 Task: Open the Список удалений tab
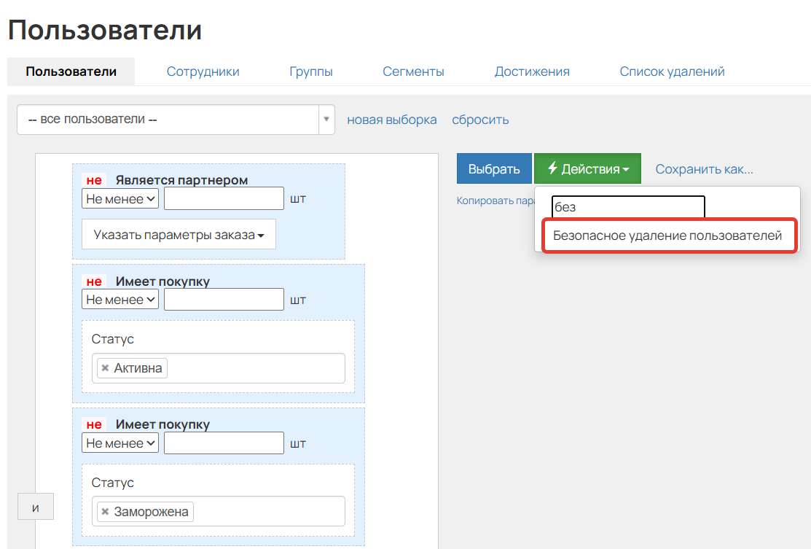(671, 71)
